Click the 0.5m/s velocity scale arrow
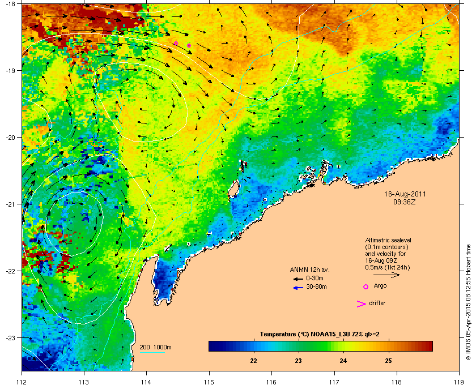Screen dimensions: 476x385 (x=386, y=275)
